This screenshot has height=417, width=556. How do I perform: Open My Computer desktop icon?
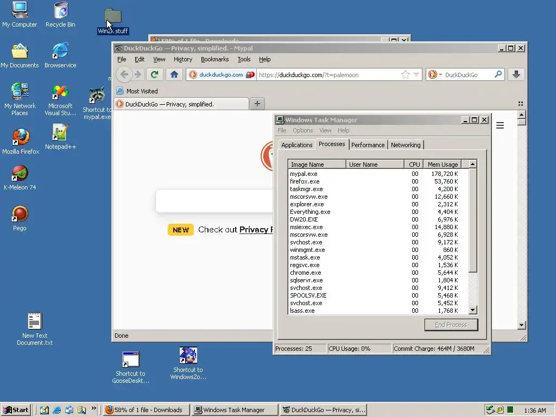[20, 14]
